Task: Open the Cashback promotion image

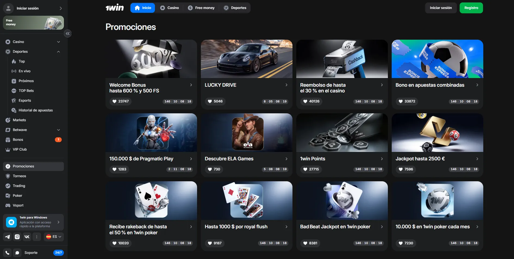Action: point(342,59)
